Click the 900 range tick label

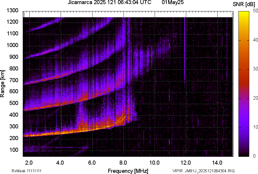click(x=14, y=57)
